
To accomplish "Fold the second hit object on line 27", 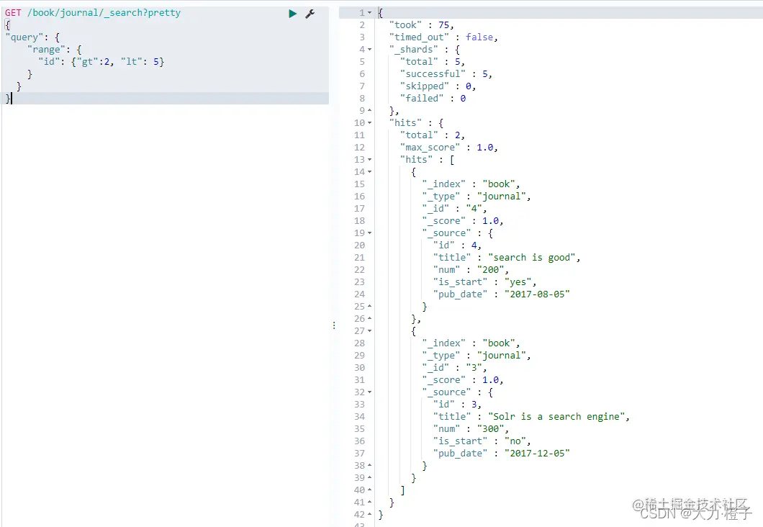I will click(x=370, y=331).
